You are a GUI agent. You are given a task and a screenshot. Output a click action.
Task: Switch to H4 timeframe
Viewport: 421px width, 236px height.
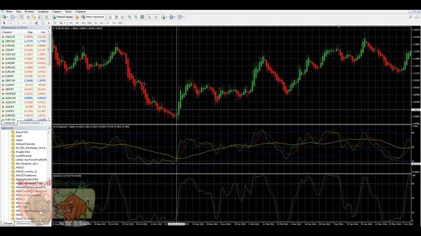(101, 23)
